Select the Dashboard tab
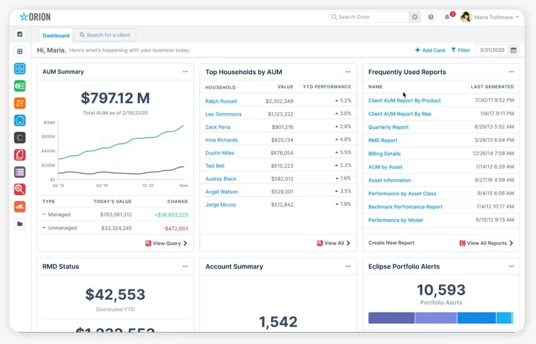 pyautogui.click(x=56, y=35)
